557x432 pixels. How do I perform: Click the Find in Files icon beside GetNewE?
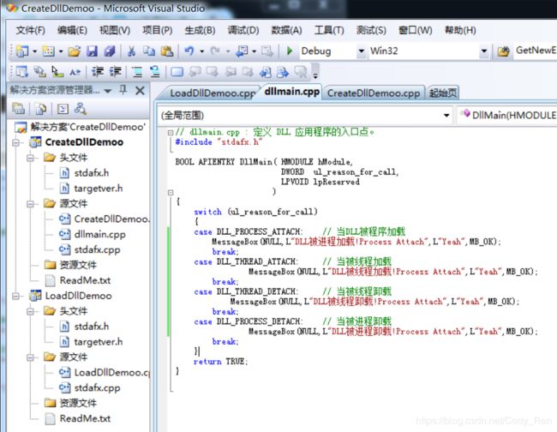(x=503, y=51)
